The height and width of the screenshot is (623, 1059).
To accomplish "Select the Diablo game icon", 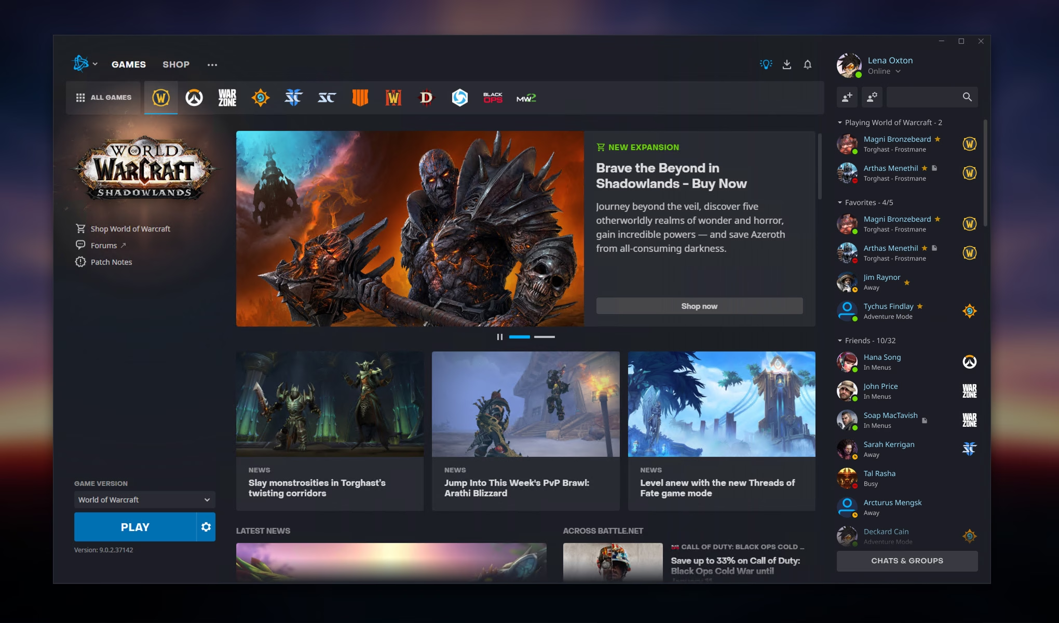I will [426, 97].
